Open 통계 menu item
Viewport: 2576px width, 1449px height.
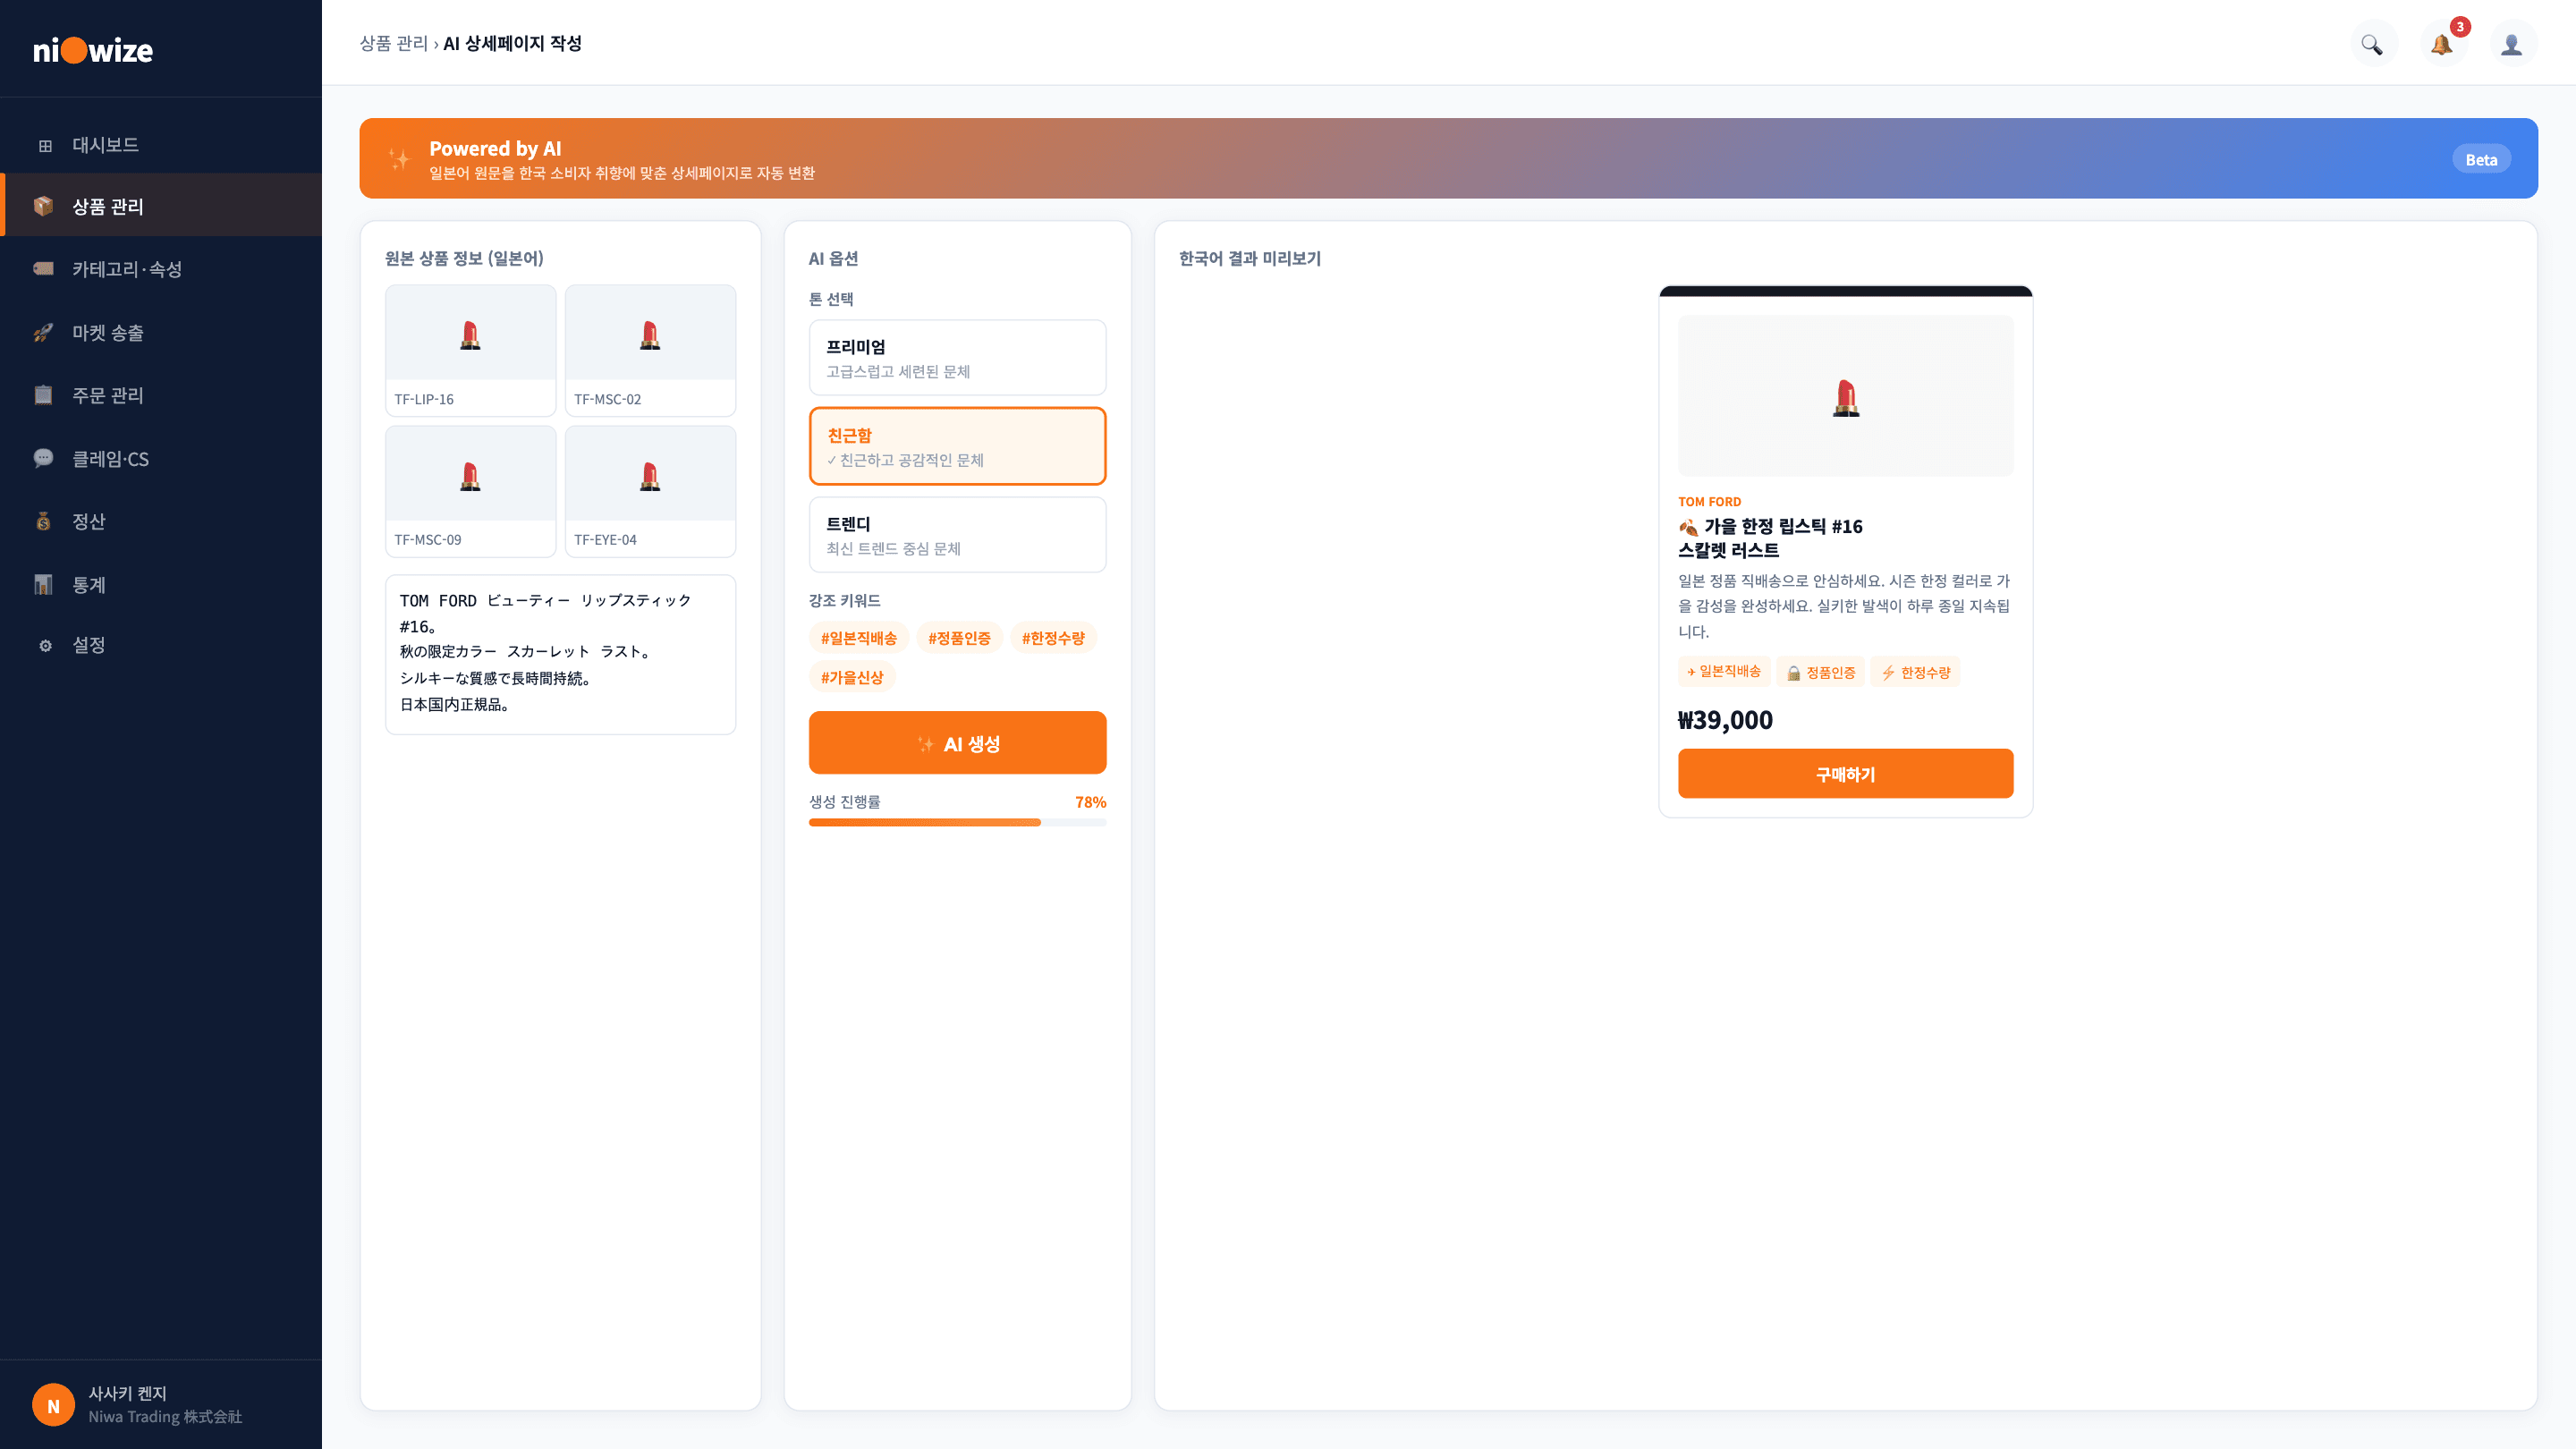coord(161,584)
